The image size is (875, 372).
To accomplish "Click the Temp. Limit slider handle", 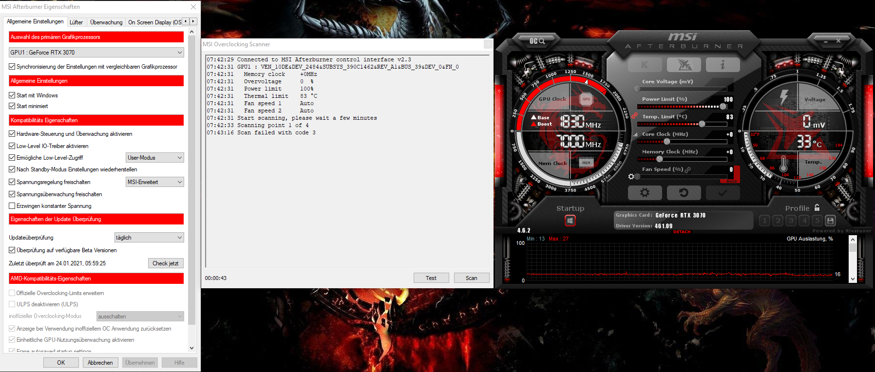I will click(702, 124).
